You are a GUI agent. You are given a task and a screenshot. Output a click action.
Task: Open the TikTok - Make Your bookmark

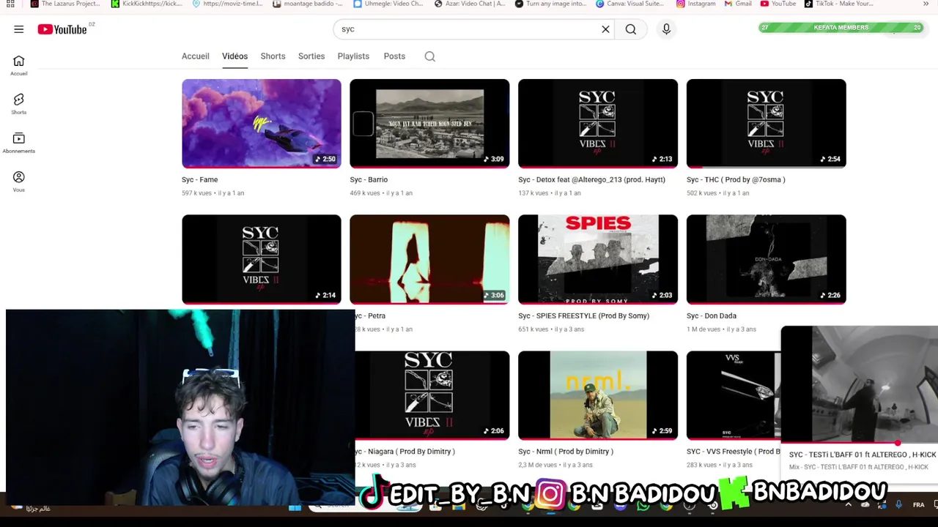(839, 4)
